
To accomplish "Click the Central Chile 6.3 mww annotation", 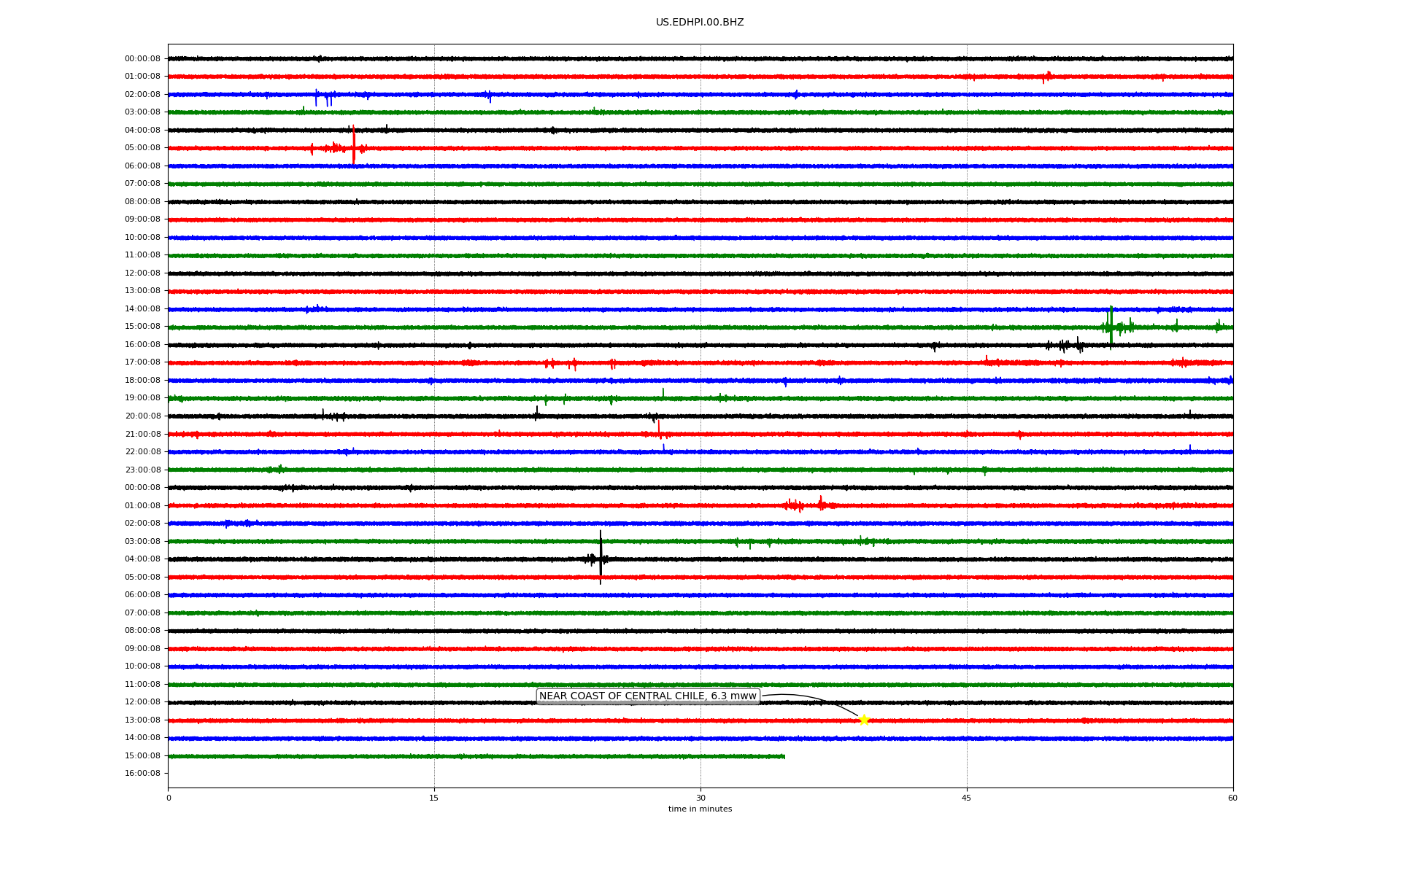I will 647,696.
